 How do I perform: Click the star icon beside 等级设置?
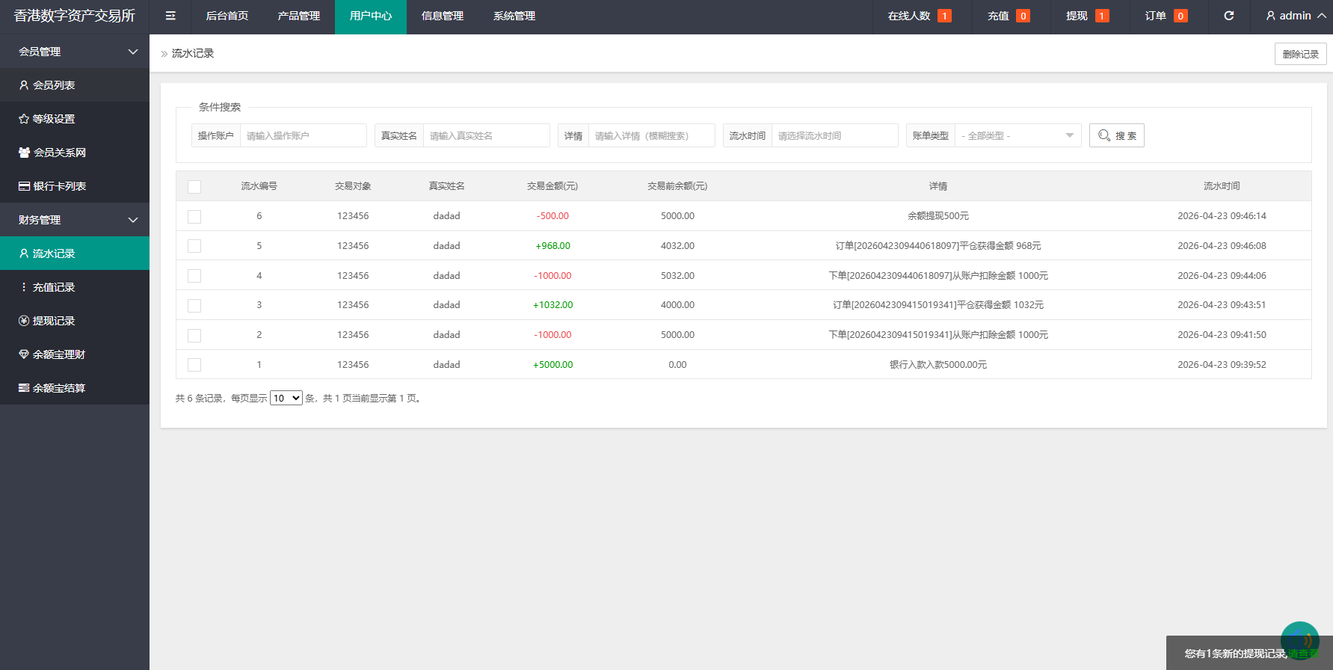[x=24, y=119]
